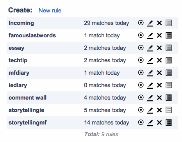Delete the storytellingie rule
The image size is (182, 142).
pos(159,110)
